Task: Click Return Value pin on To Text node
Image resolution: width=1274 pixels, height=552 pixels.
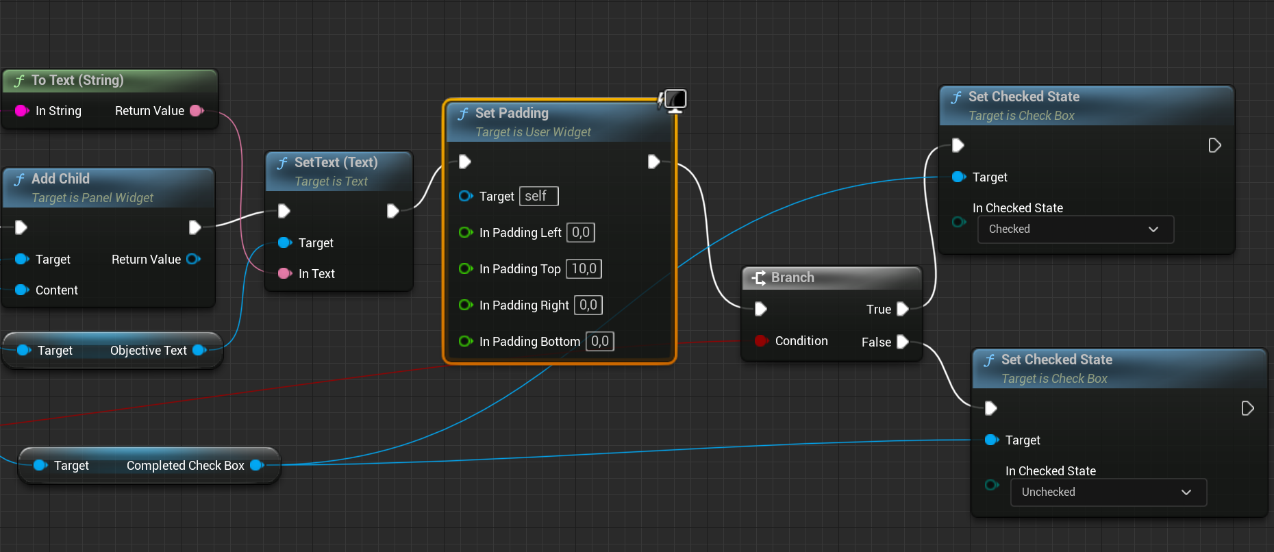Action: pyautogui.click(x=197, y=111)
